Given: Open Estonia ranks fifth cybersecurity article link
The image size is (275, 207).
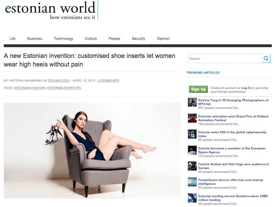Looking at the screenshot, I should point(232,134).
